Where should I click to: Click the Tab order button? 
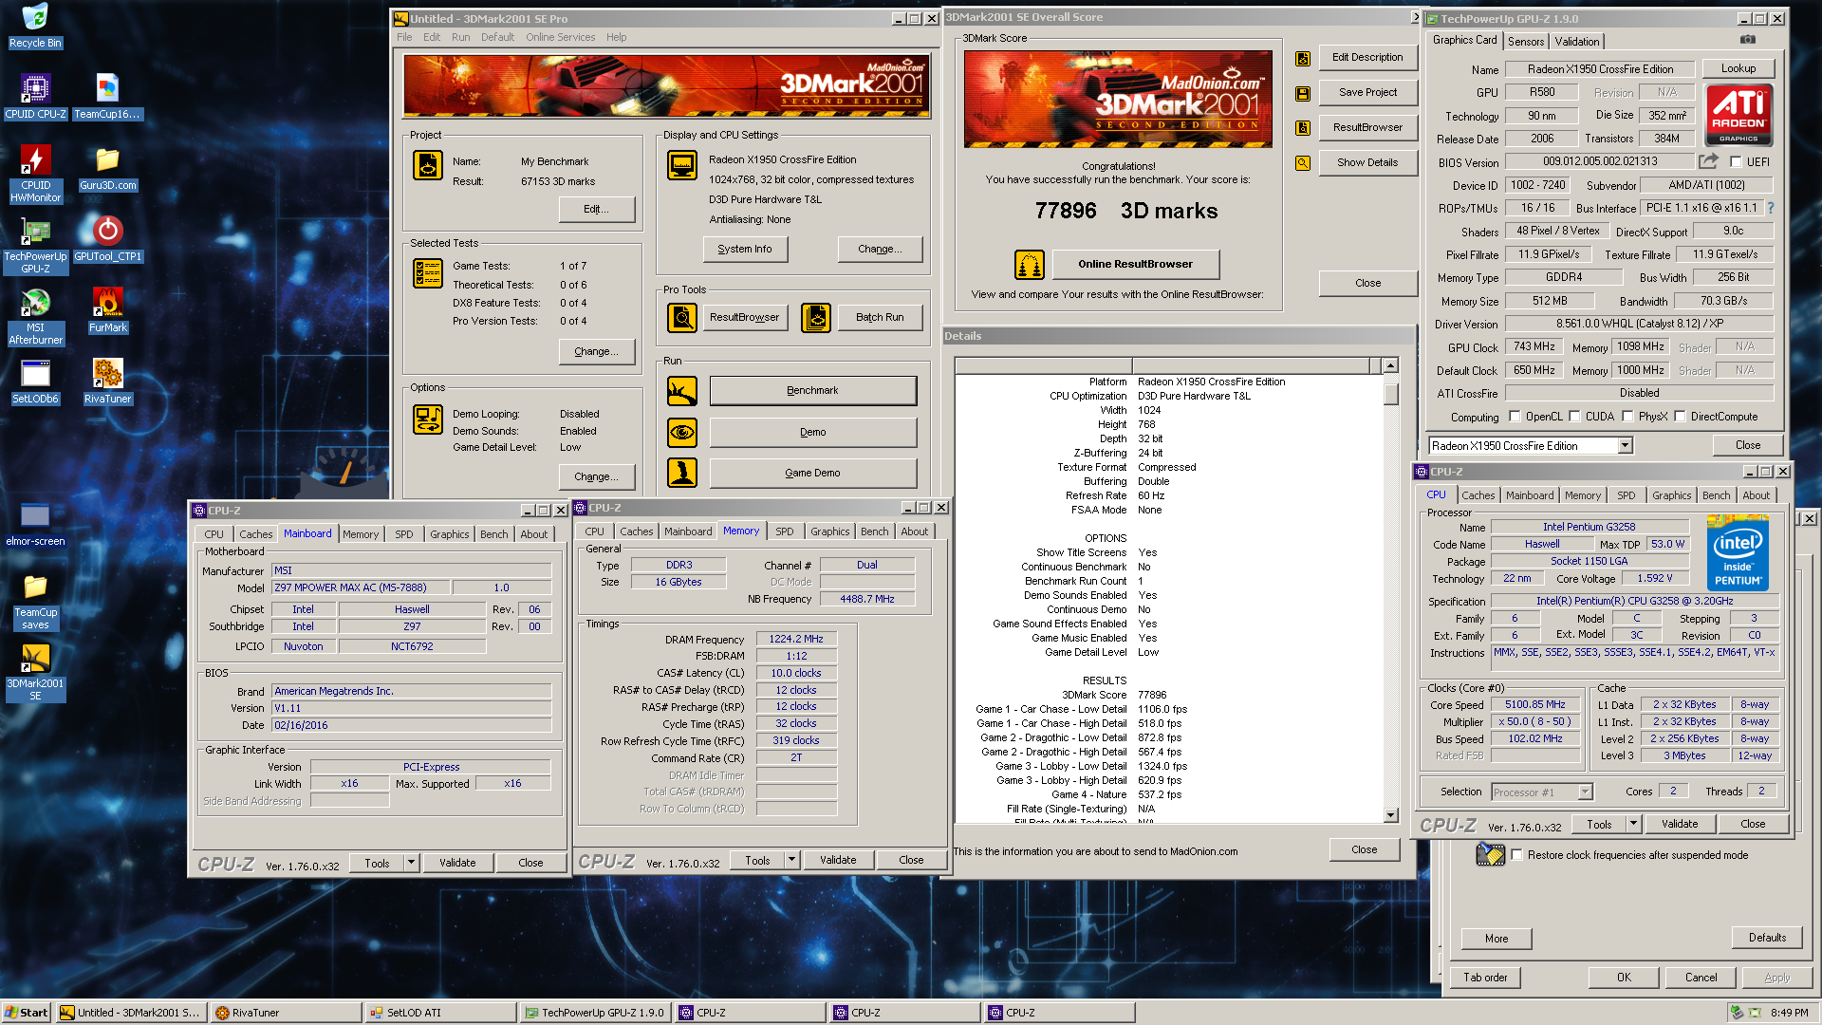point(1485,978)
